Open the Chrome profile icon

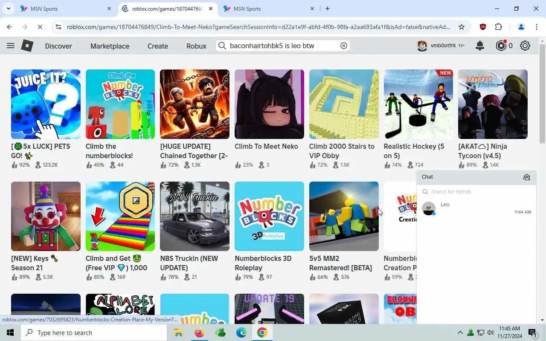point(521,27)
